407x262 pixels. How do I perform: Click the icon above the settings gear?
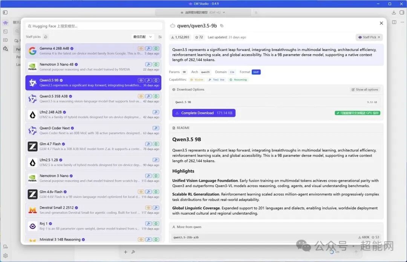click(5, 247)
